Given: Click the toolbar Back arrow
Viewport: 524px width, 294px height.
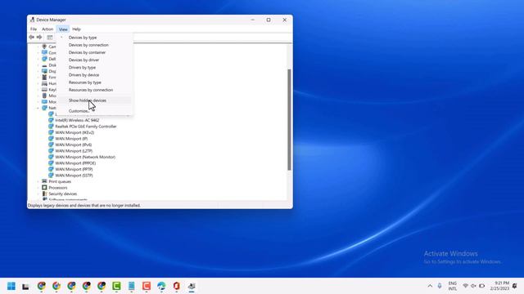Looking at the screenshot, I should tap(32, 38).
